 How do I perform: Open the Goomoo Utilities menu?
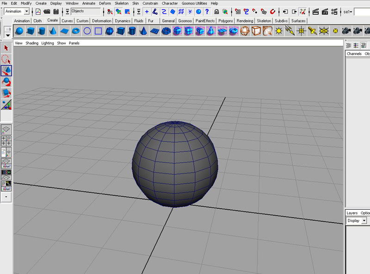pos(194,3)
